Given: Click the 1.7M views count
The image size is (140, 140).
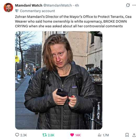Looking at the screenshot, I should 106,135.
